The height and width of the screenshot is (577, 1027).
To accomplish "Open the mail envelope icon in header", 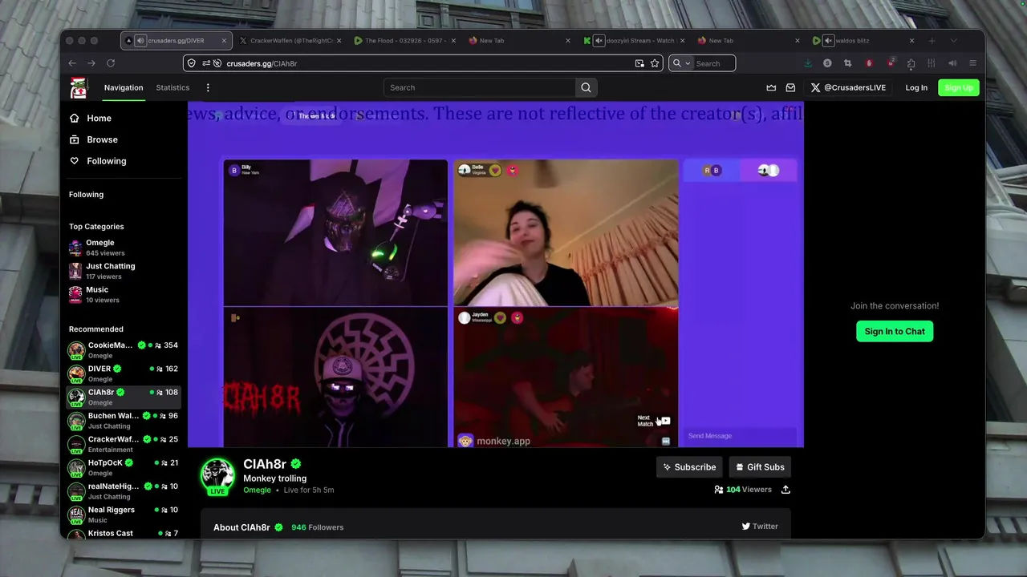I will 790,87.
